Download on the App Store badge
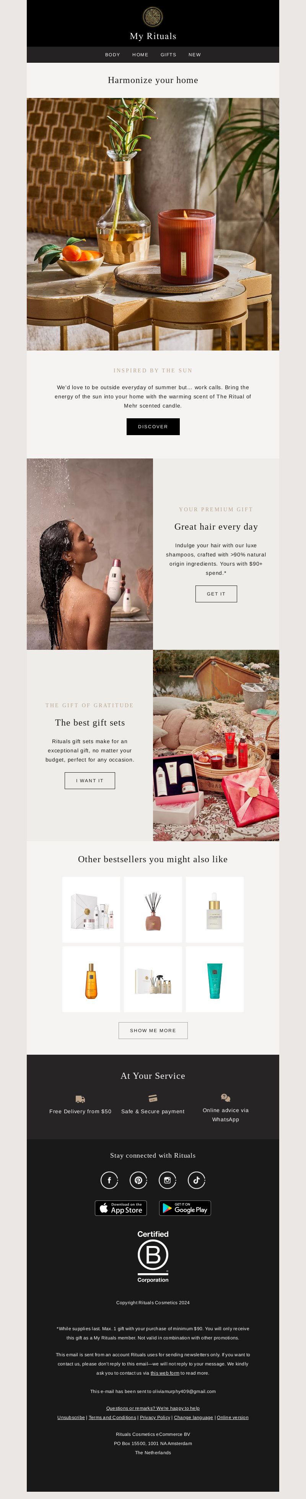Viewport: 306px width, 1499px height. pyautogui.click(x=121, y=1208)
